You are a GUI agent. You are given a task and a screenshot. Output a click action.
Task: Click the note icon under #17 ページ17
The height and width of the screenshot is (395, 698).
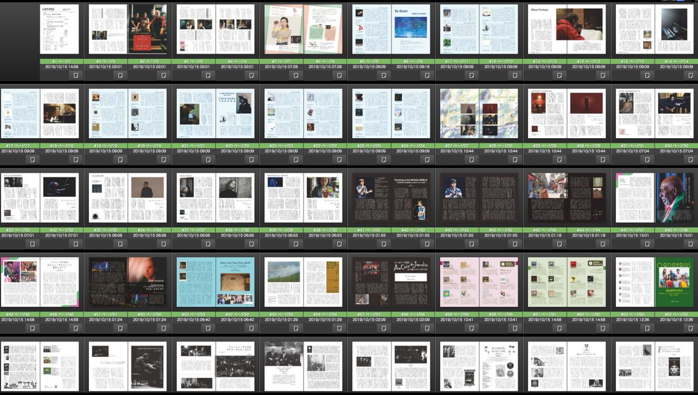32,159
